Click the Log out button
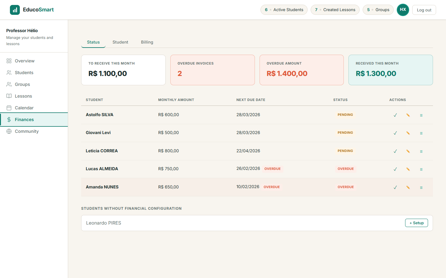This screenshot has height=278, width=446. (424, 10)
